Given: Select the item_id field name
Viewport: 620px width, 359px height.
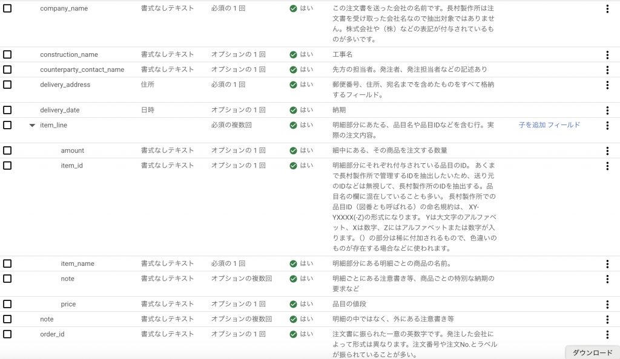Looking at the screenshot, I should click(x=71, y=166).
